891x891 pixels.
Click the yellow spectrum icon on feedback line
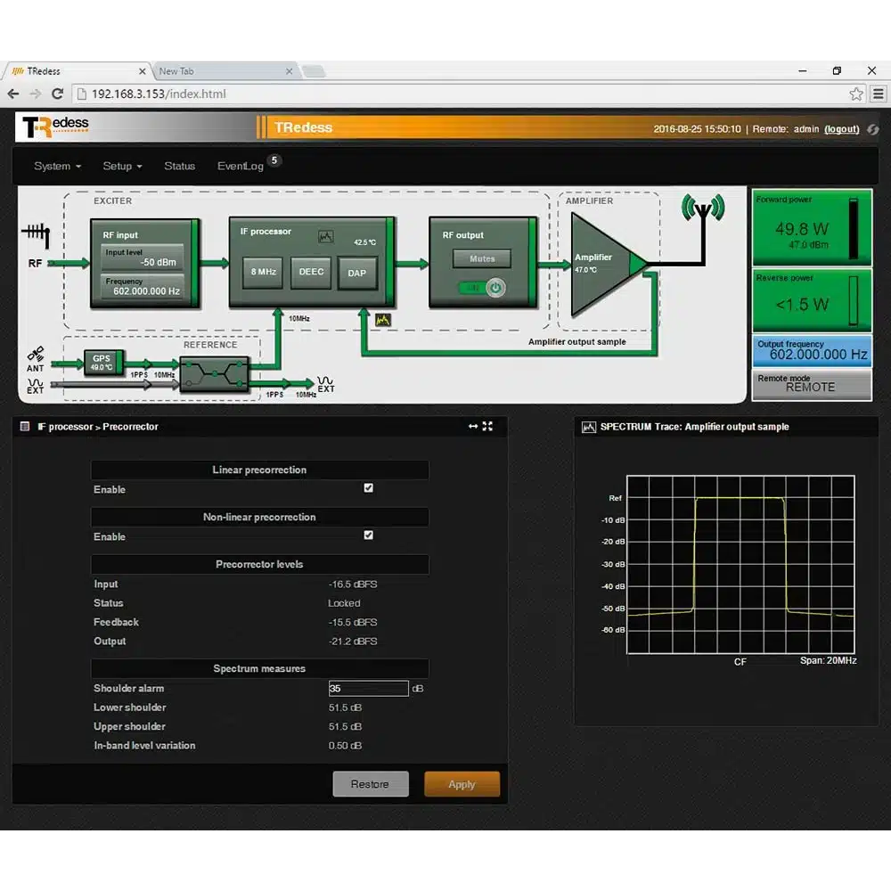(x=383, y=320)
